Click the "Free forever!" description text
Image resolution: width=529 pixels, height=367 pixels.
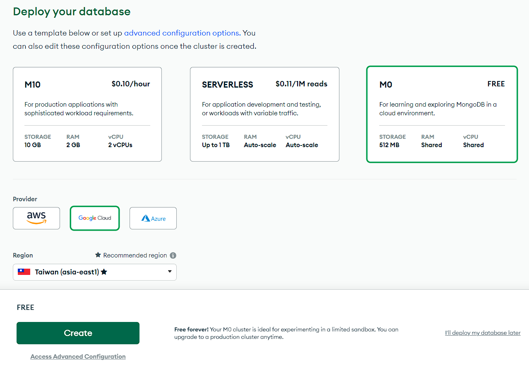(x=192, y=329)
